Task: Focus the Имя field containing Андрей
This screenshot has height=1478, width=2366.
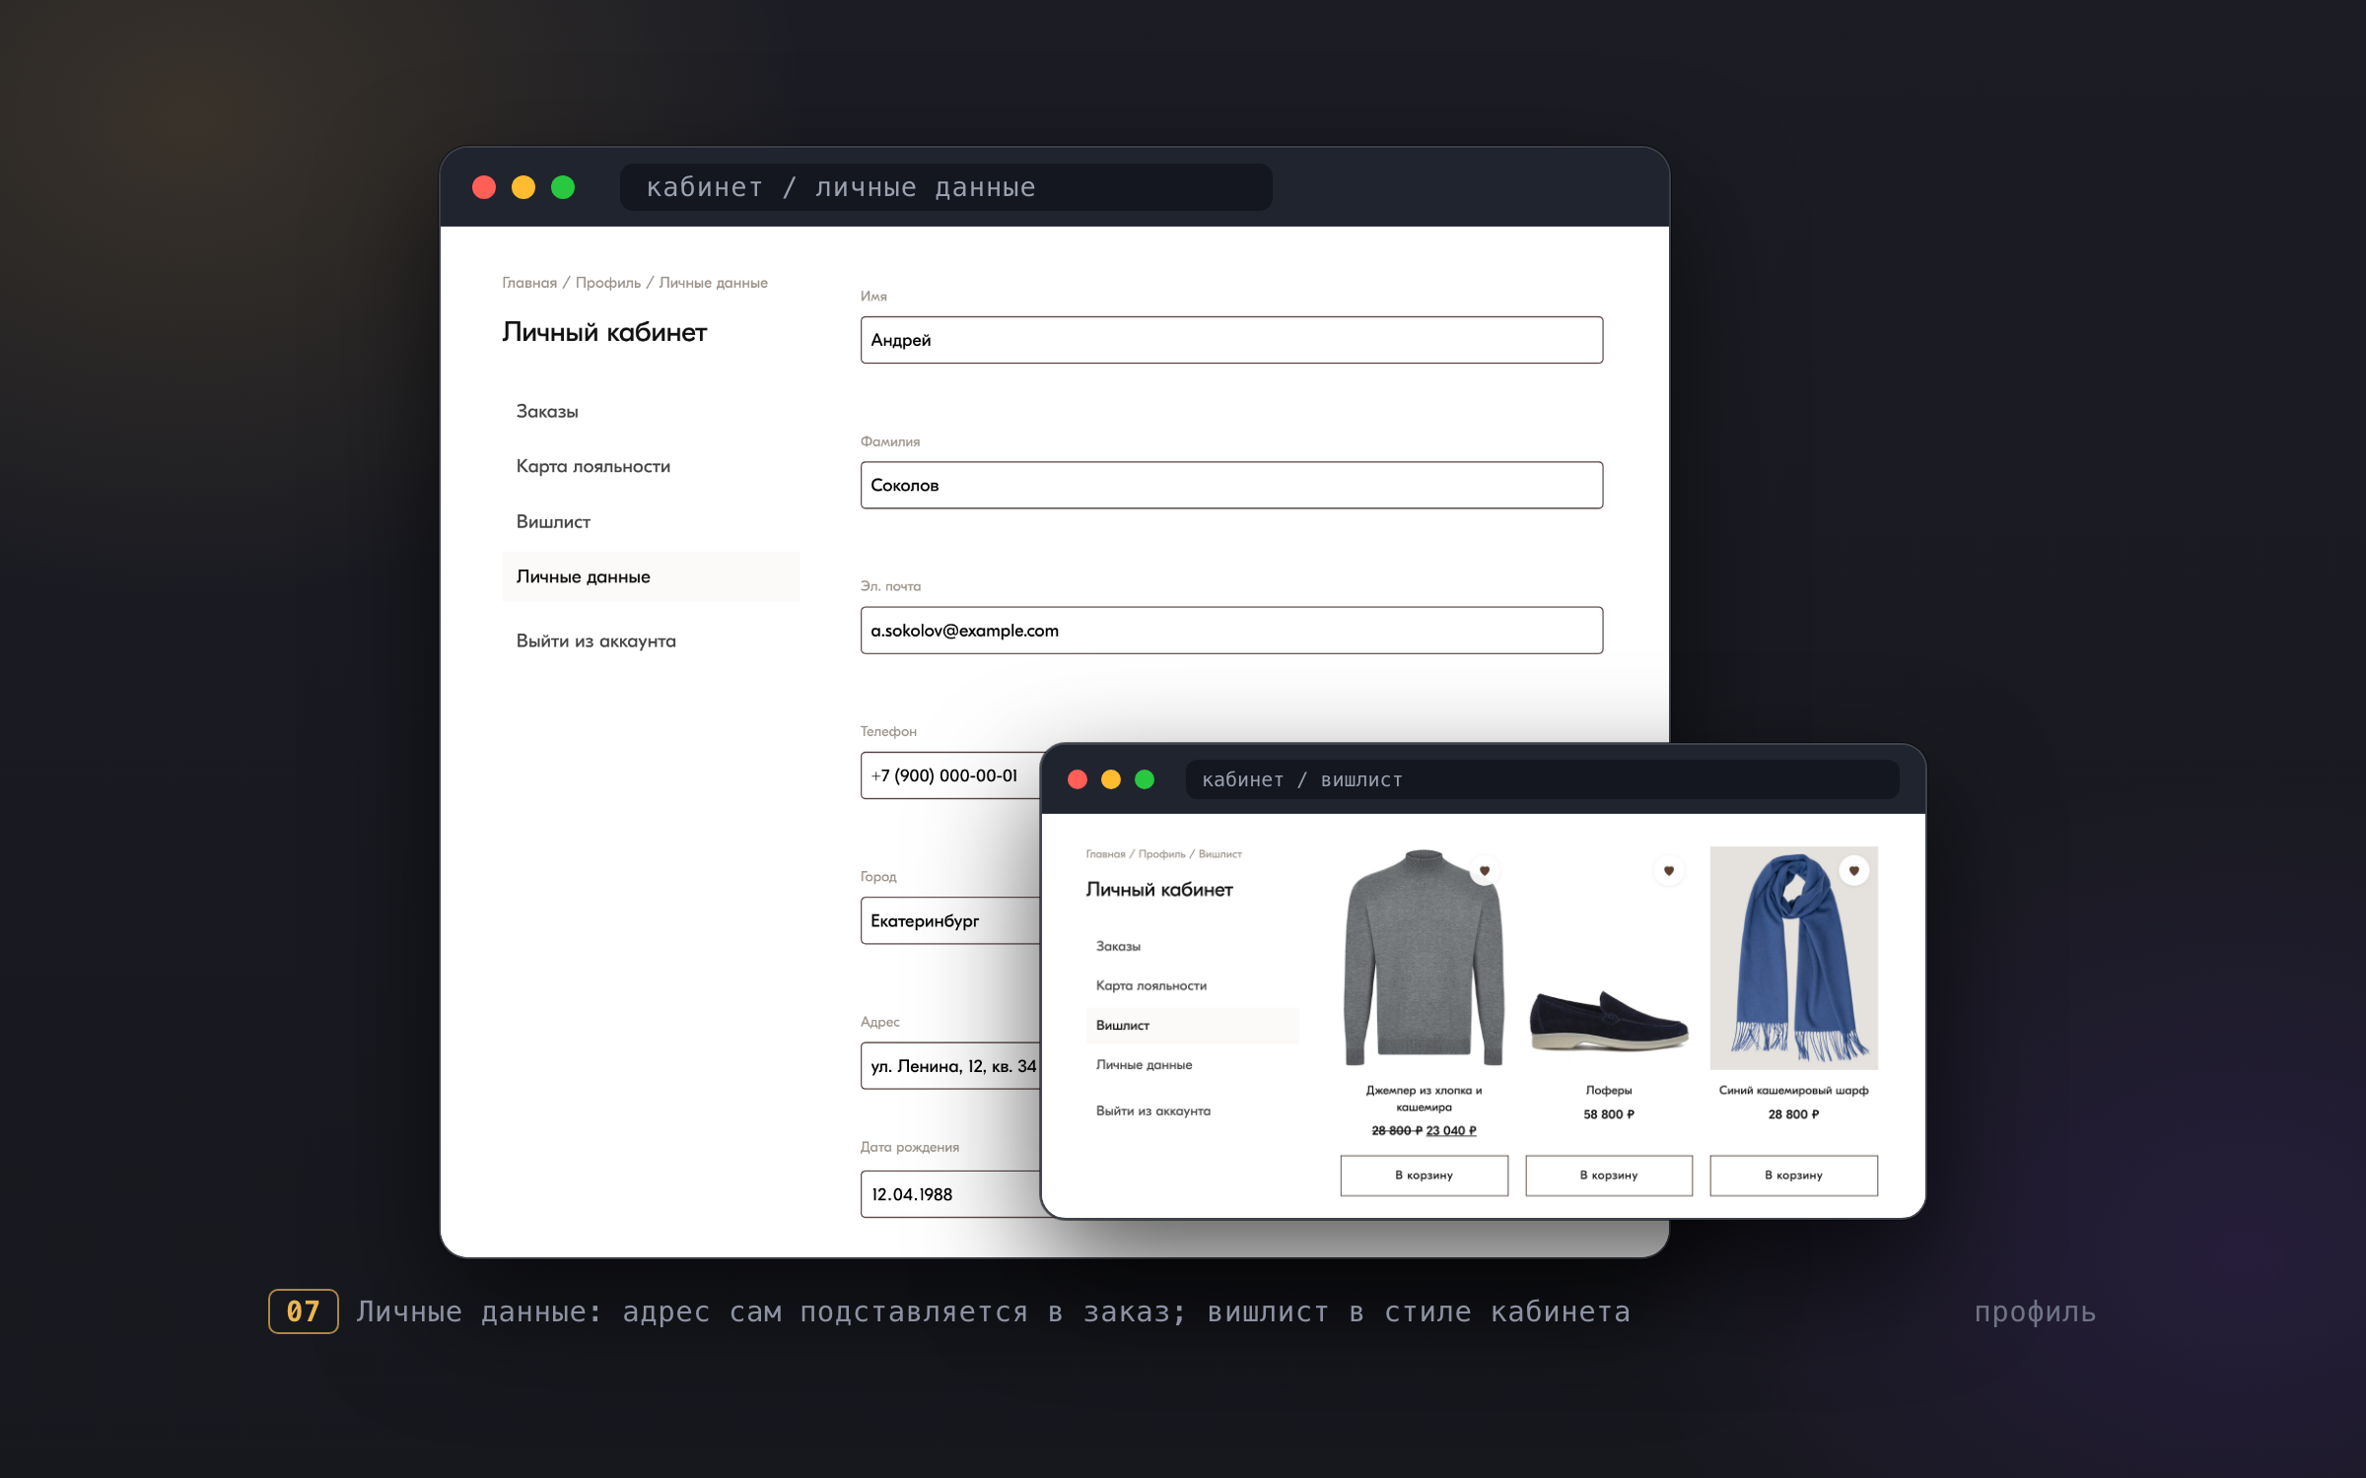Action: point(1231,340)
